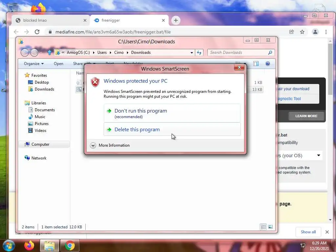Click the red shield warning icon
This screenshot has height=252, width=336.
tap(95, 82)
